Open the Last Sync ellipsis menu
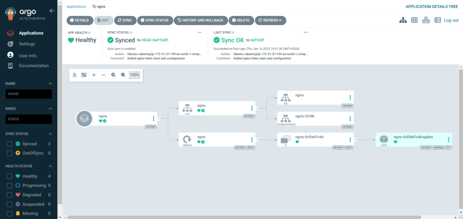This screenshot has width=463, height=219. (x=306, y=33)
